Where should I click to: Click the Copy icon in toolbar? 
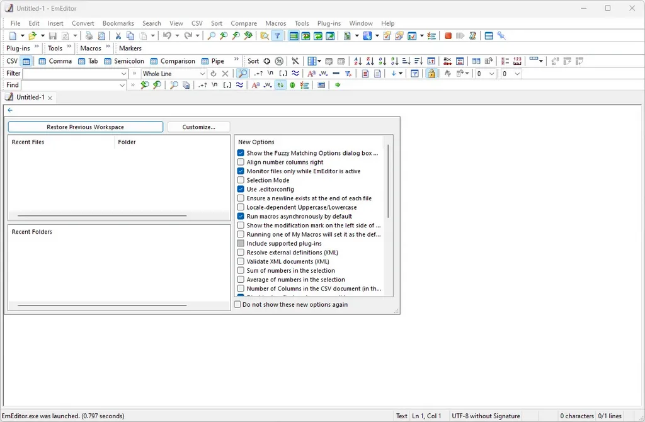click(x=130, y=36)
